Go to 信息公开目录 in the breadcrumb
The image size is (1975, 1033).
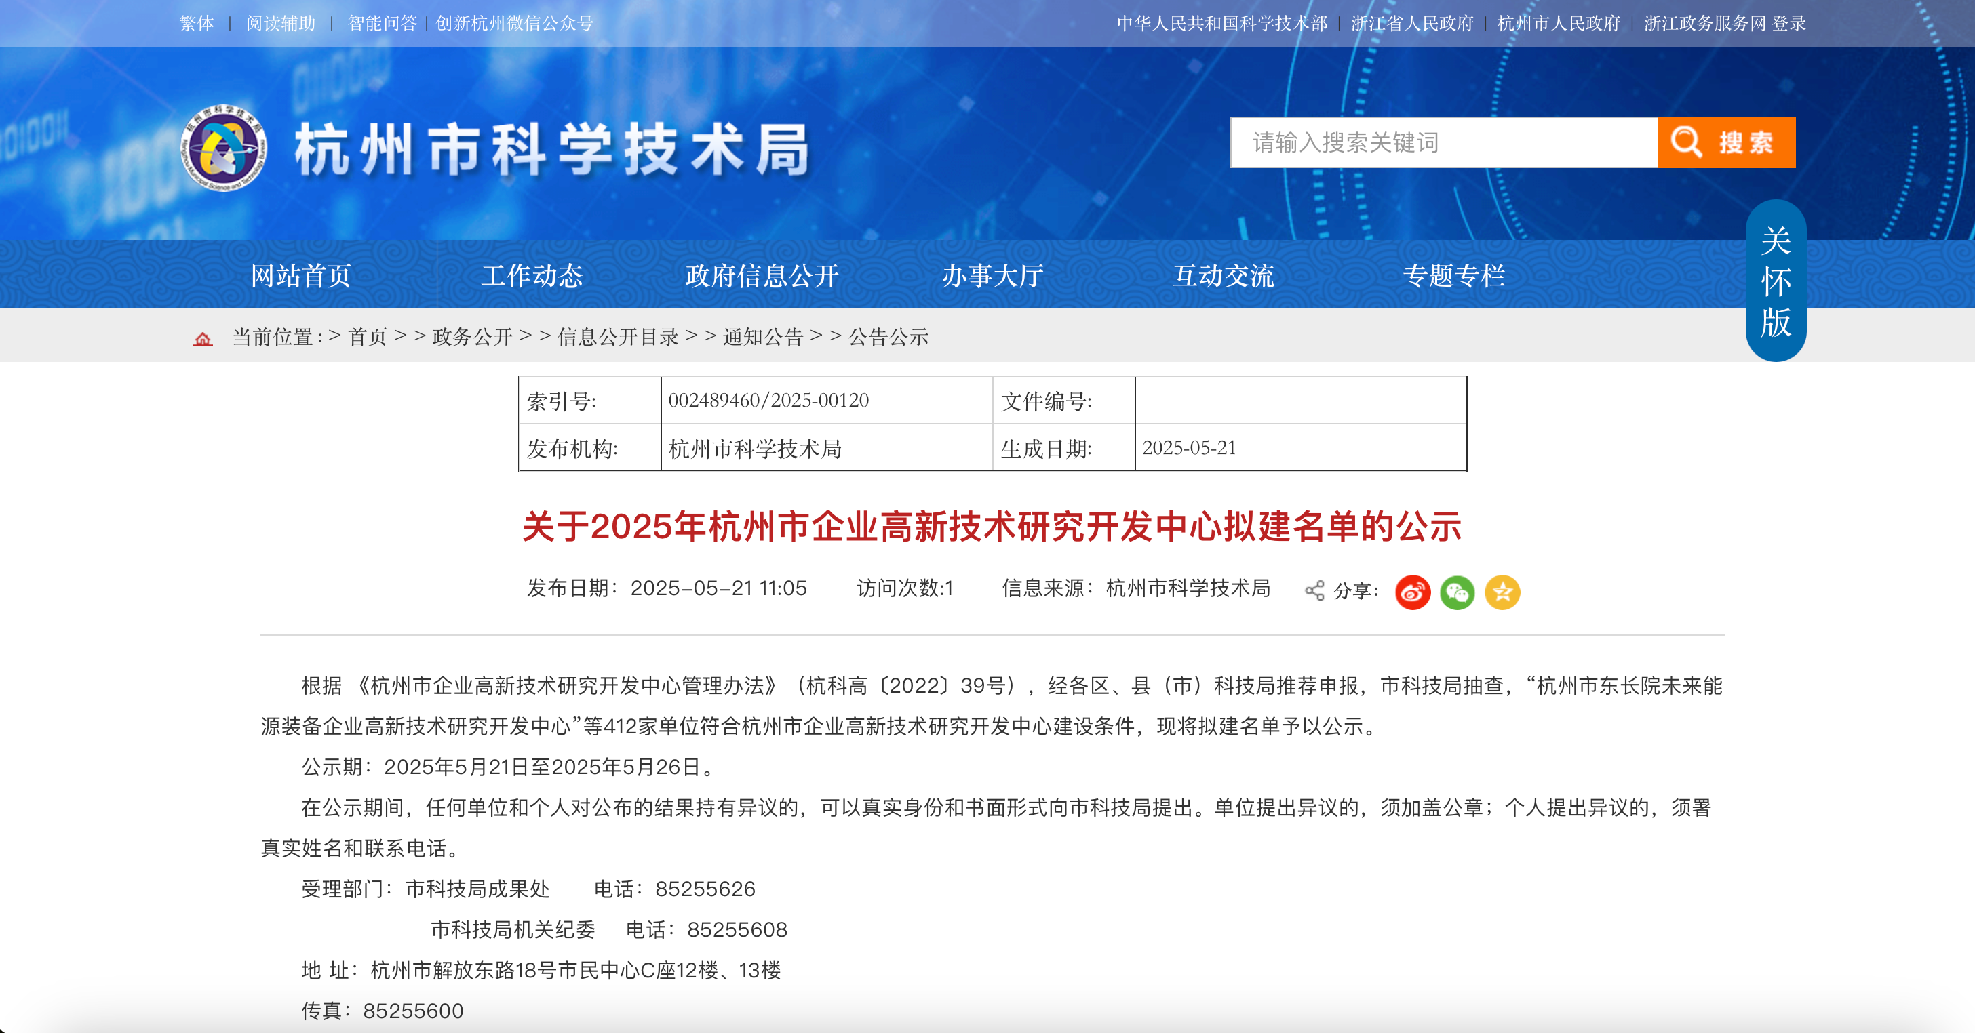[618, 336]
